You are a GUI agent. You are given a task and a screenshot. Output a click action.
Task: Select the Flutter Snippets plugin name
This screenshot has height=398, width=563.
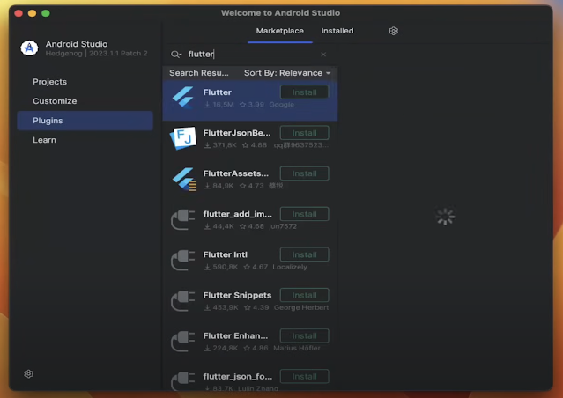click(x=237, y=295)
